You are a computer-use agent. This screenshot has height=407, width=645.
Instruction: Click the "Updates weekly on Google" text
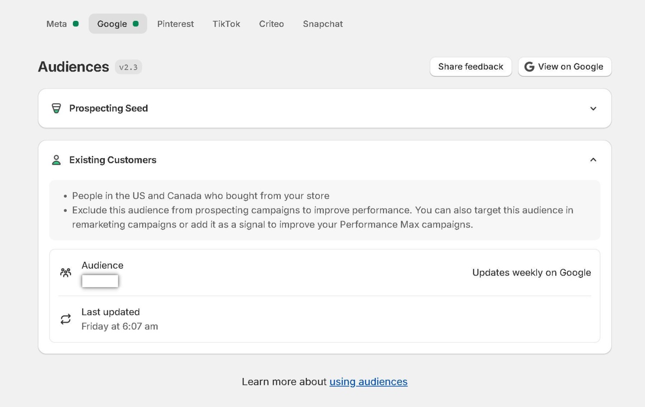531,273
